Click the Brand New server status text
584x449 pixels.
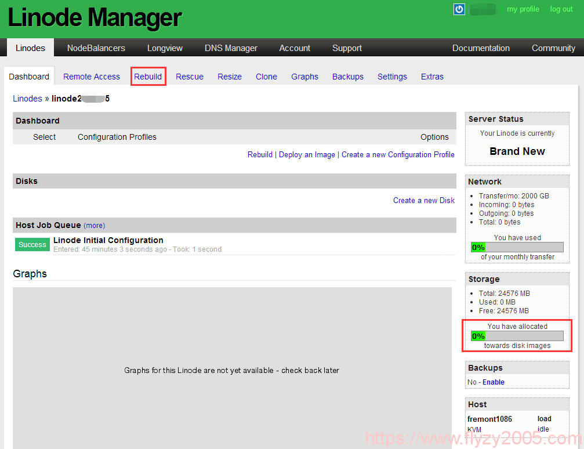pos(517,151)
